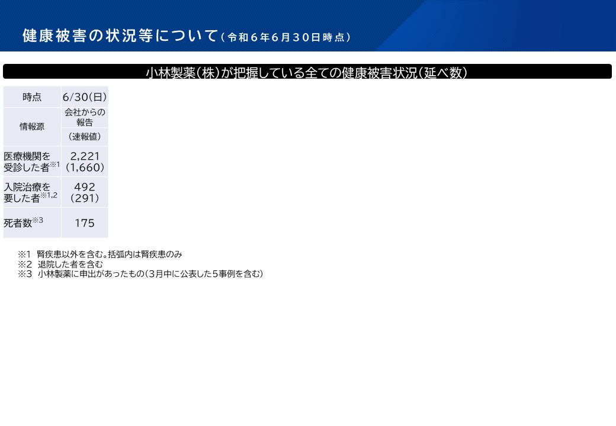Image resolution: width=616 pixels, height=426 pixels.
Task: Click the slide title 健康被害の状況等について
Action: click(x=120, y=35)
